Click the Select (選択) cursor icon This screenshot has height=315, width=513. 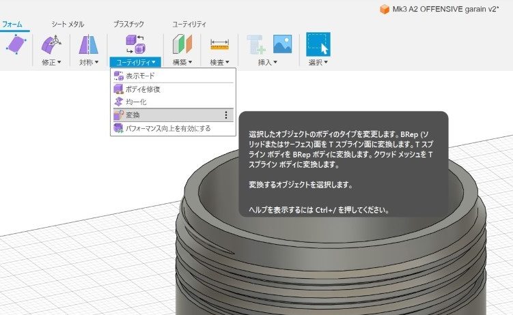point(318,44)
